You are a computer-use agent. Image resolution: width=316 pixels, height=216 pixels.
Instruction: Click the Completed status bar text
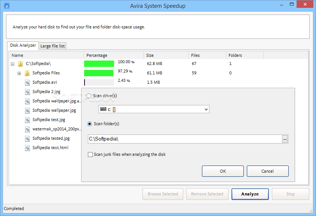click(14, 209)
